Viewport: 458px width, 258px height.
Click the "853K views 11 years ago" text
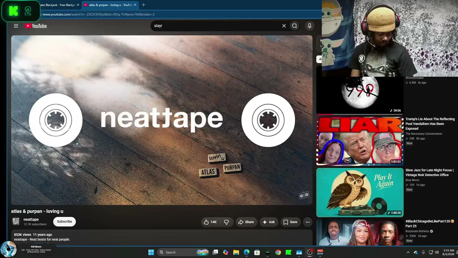pyautogui.click(x=33, y=235)
